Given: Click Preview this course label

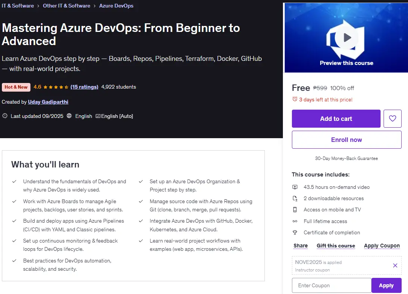Looking at the screenshot, I should tap(346, 63).
